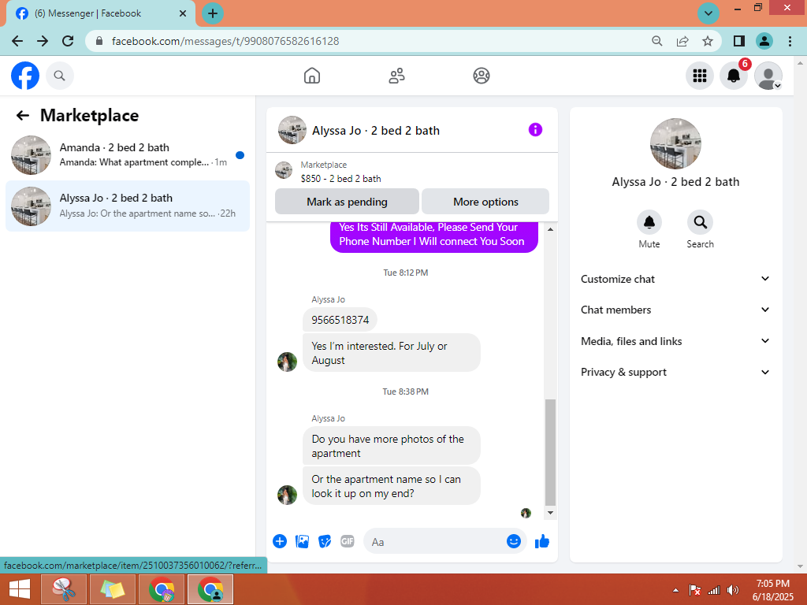Expand Privacy & support section

click(675, 372)
